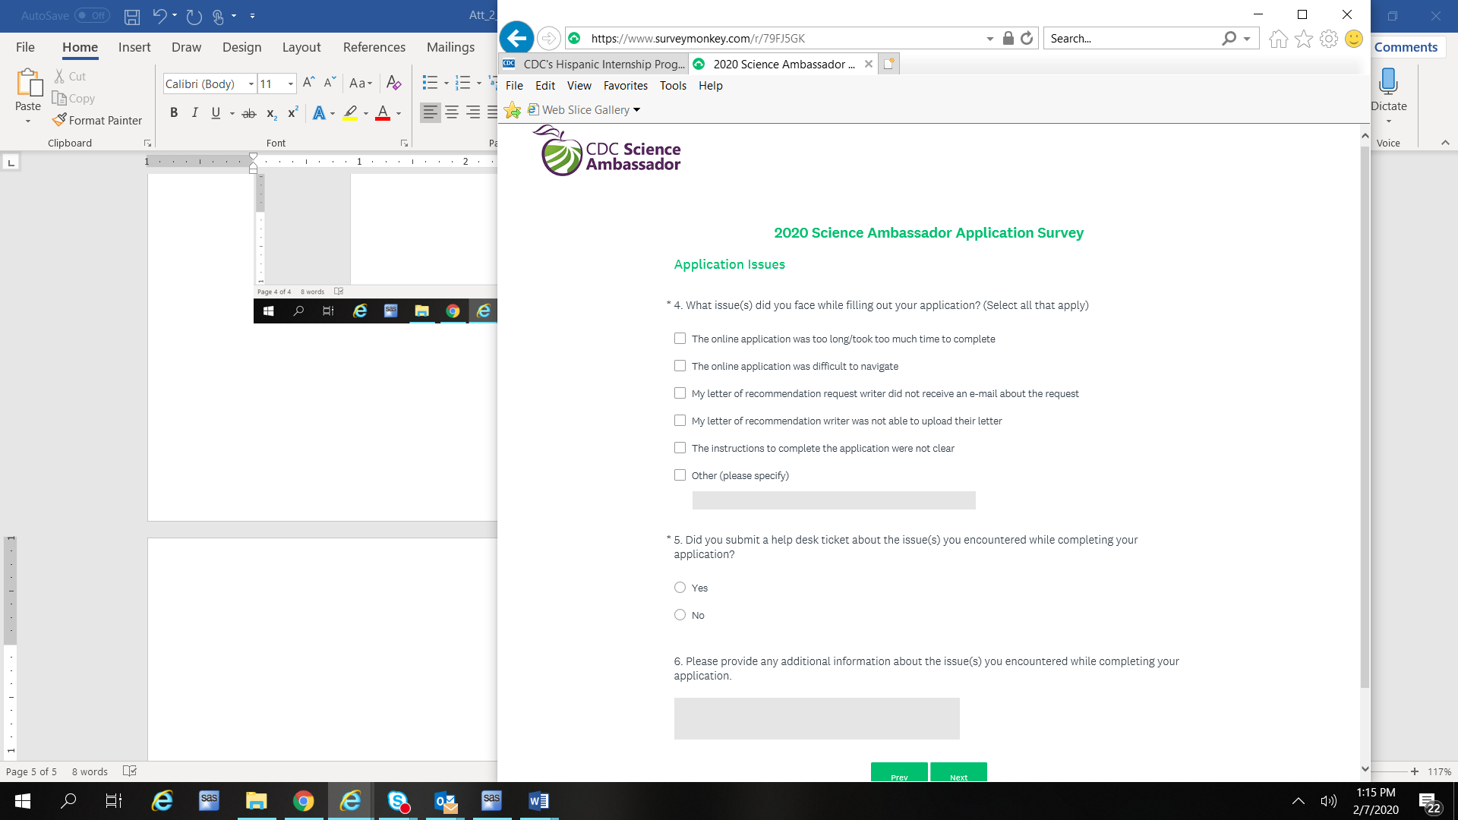1458x820 pixels.
Task: Click the browser Back arrow button
Action: coord(516,38)
